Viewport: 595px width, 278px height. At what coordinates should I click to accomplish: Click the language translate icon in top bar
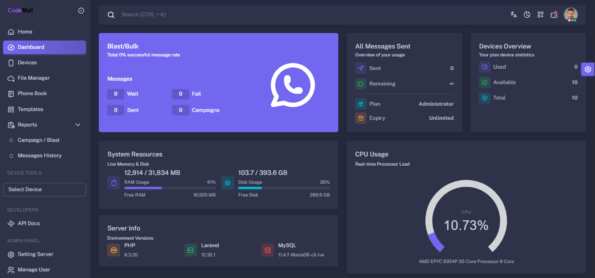pyautogui.click(x=513, y=15)
